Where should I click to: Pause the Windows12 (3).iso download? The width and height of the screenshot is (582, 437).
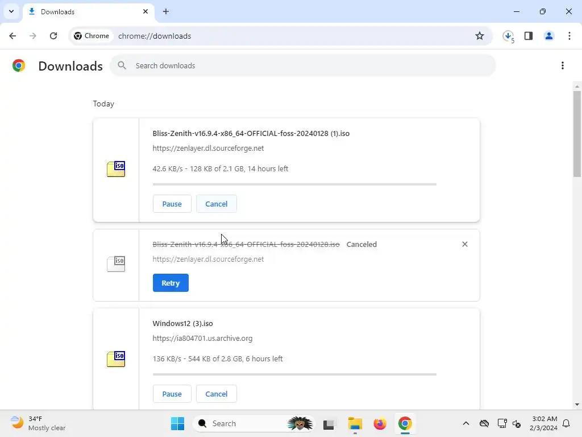coord(172,394)
